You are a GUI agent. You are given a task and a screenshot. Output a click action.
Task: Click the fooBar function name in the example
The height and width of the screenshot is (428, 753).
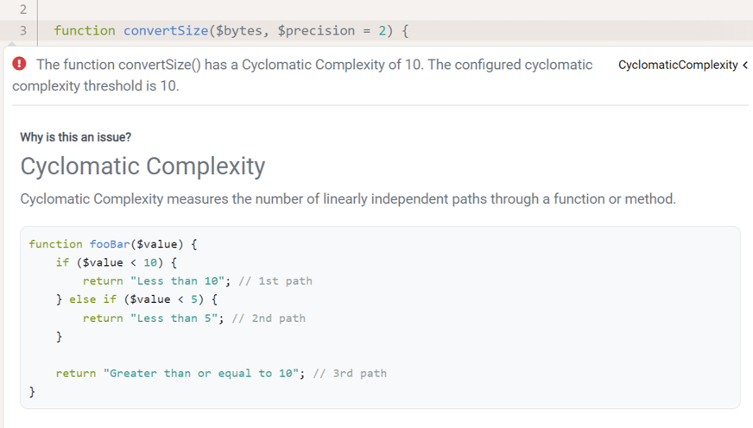point(107,244)
